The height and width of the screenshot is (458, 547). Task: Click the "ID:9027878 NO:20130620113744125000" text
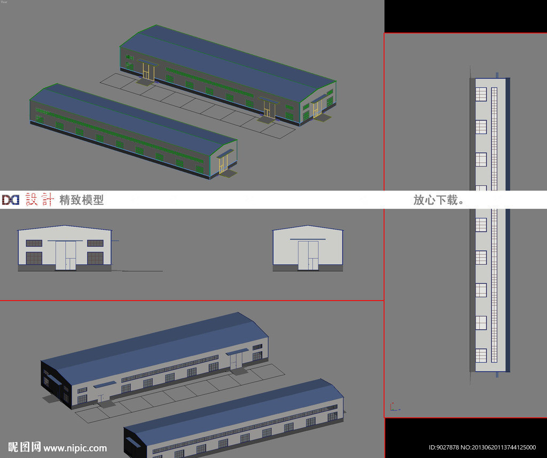click(x=482, y=447)
